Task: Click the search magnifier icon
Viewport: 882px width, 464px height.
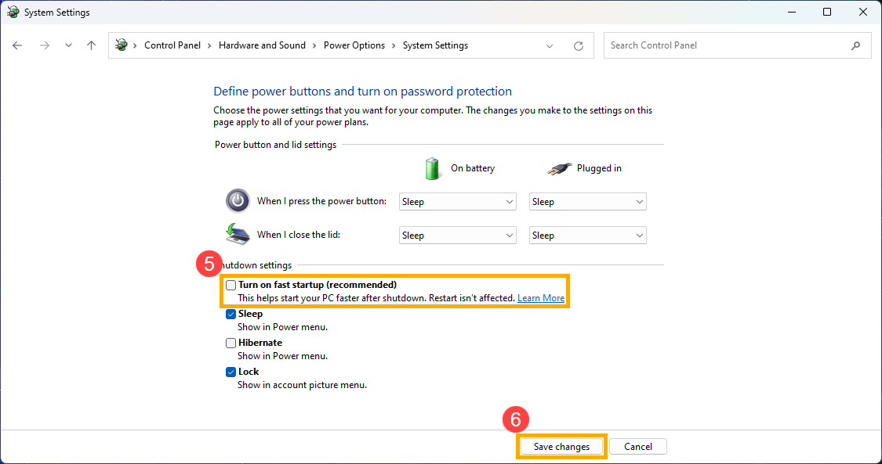Action: pyautogui.click(x=855, y=45)
